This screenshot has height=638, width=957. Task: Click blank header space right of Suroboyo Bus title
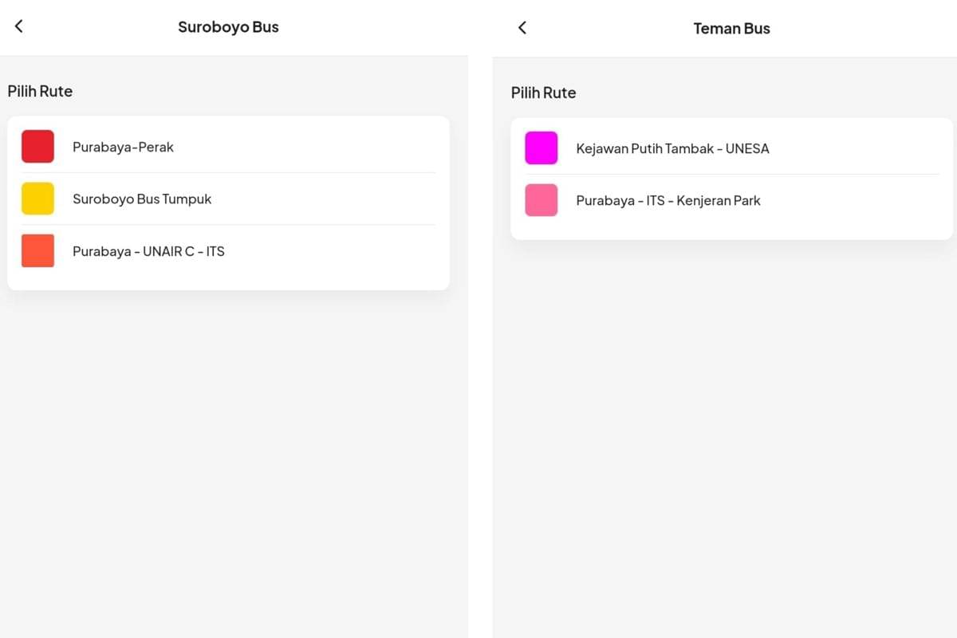375,27
